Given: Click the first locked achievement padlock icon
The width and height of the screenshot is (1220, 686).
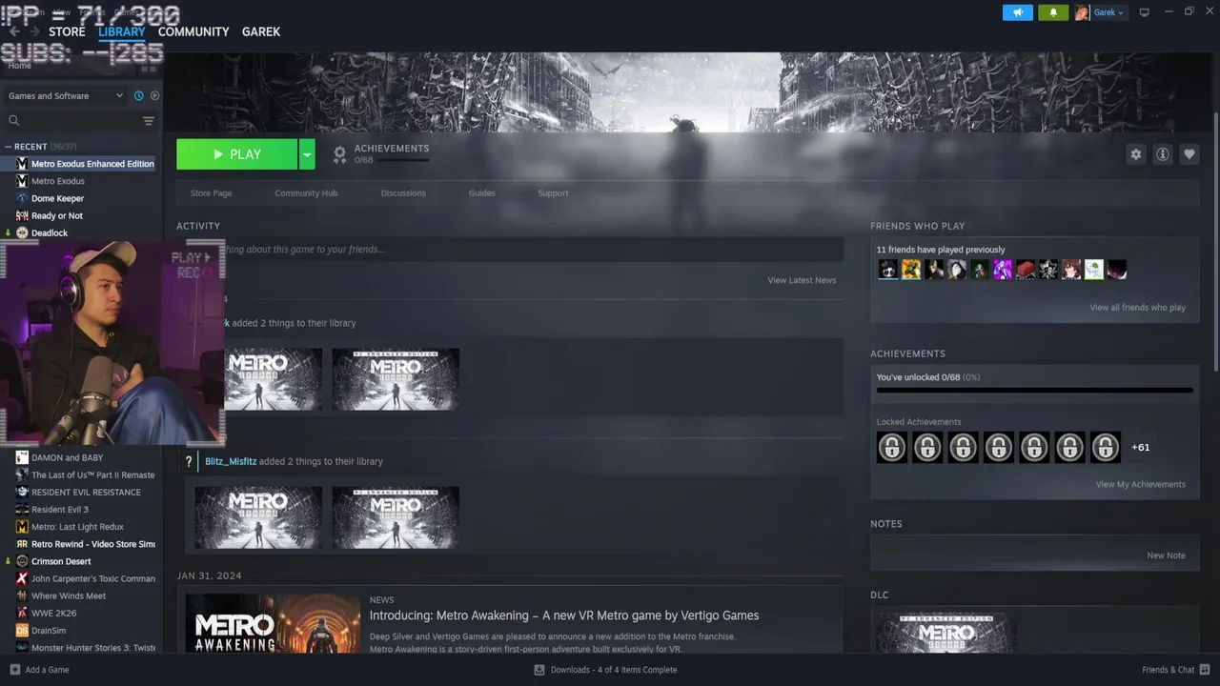Looking at the screenshot, I should 892,447.
